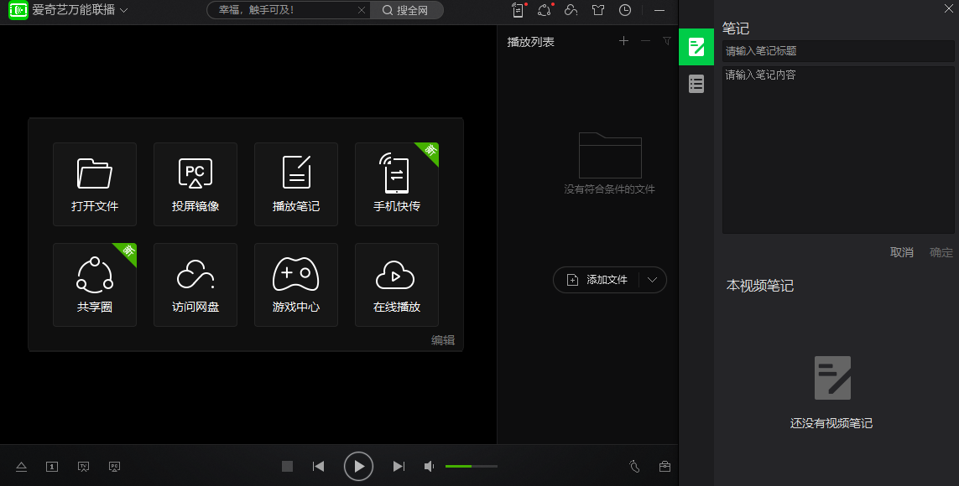Open play history clock icon
959x486 pixels.
[x=625, y=11]
